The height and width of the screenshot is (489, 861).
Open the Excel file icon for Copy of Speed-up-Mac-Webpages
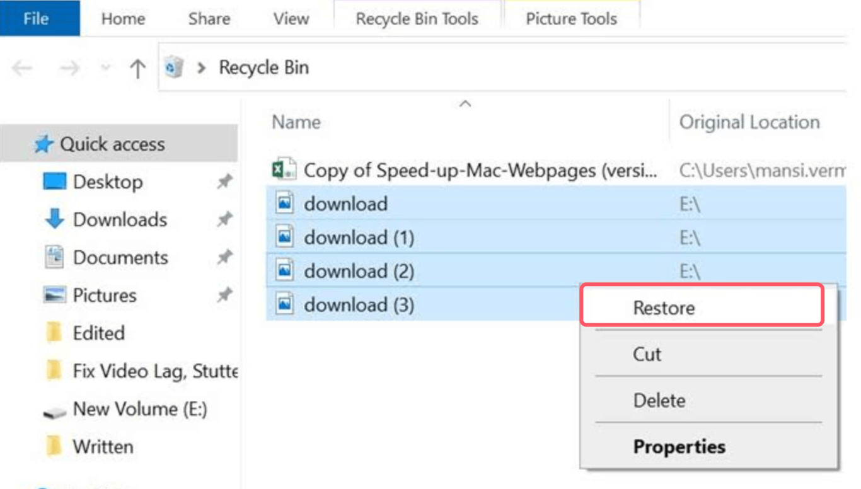283,169
